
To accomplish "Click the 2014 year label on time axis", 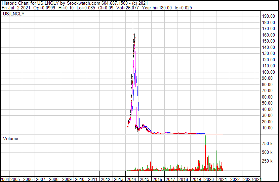I will point(131,180).
